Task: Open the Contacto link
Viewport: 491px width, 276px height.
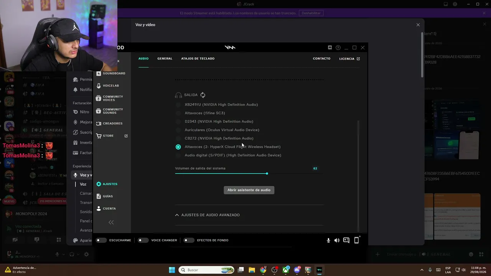Action: (321, 59)
